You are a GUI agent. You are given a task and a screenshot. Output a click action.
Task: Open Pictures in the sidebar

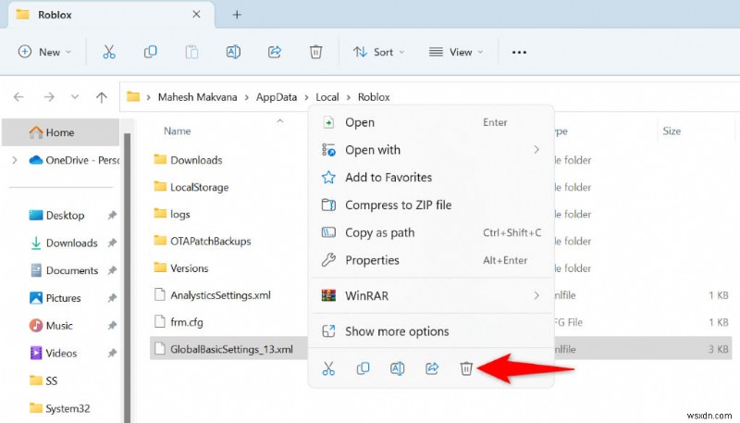coord(55,298)
